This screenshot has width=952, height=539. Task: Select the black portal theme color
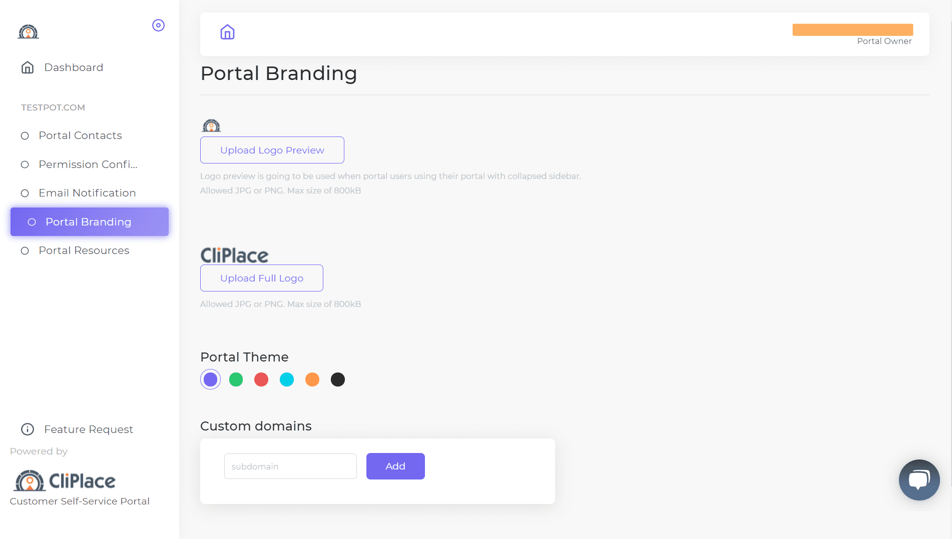click(x=338, y=379)
